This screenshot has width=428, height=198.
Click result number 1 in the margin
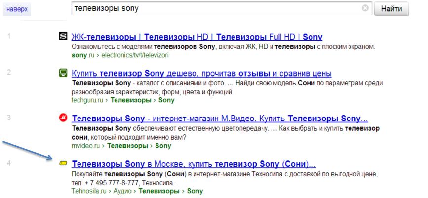pos(9,36)
